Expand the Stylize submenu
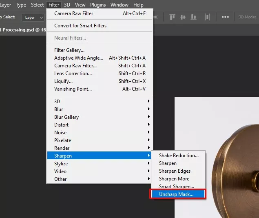This screenshot has width=259, height=218. [x=100, y=163]
